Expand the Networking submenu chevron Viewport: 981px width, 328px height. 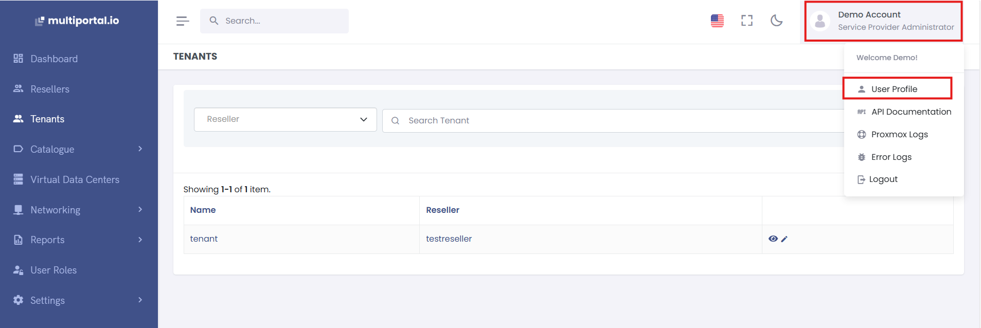click(x=140, y=209)
